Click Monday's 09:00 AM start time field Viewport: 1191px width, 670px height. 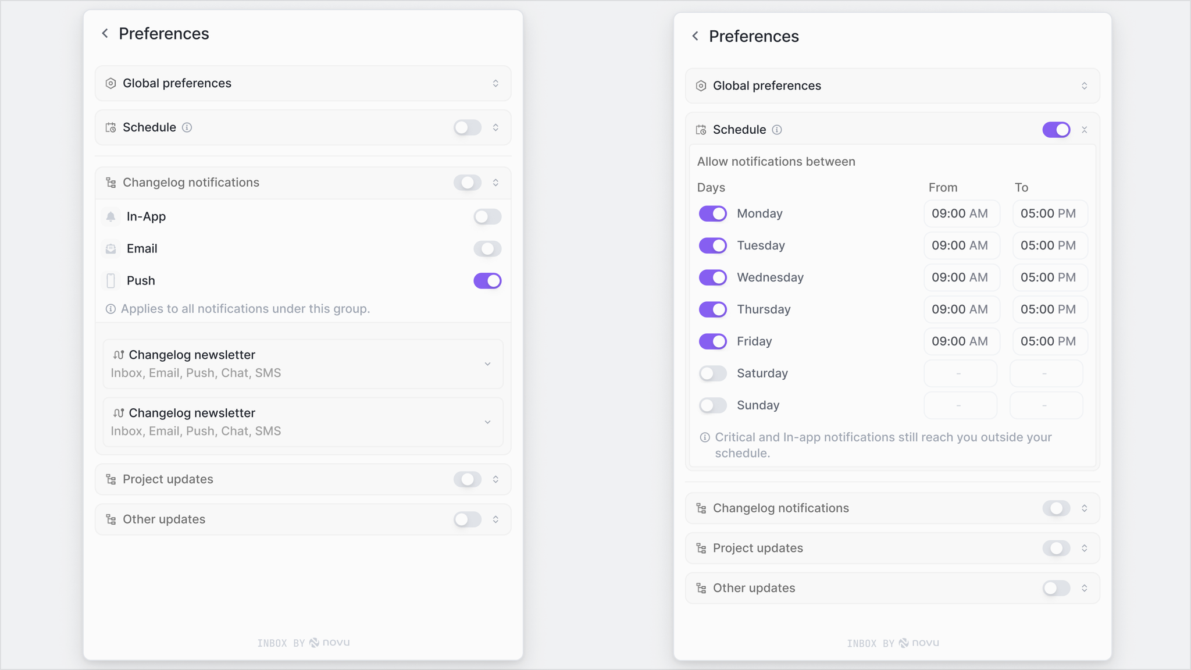[x=961, y=213]
